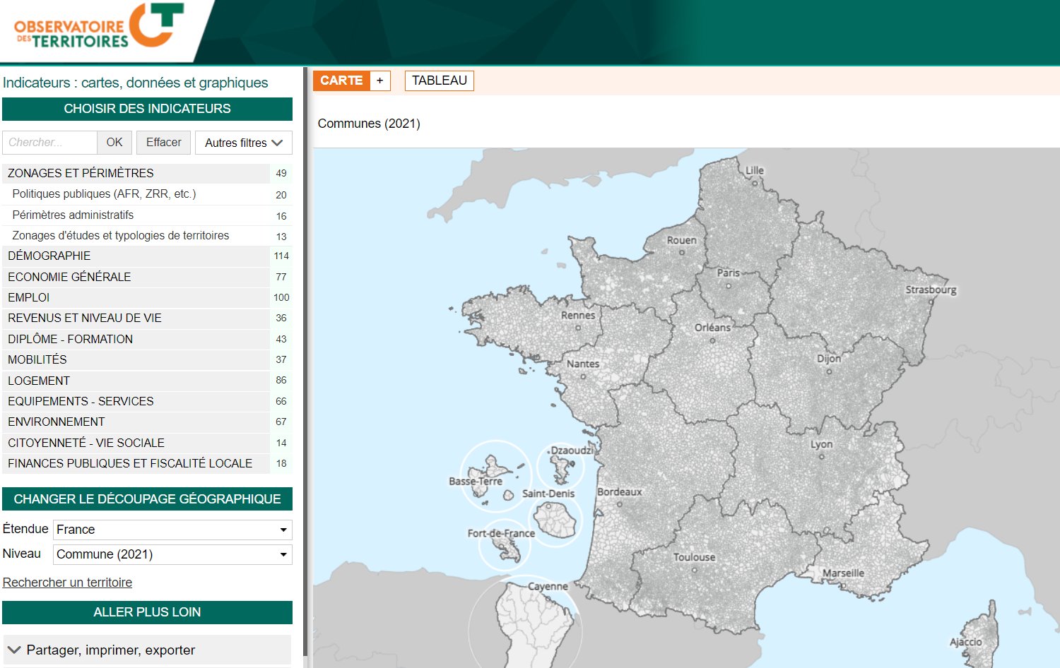Click the plus button beside CARTE
The width and height of the screenshot is (1060, 668).
click(379, 80)
